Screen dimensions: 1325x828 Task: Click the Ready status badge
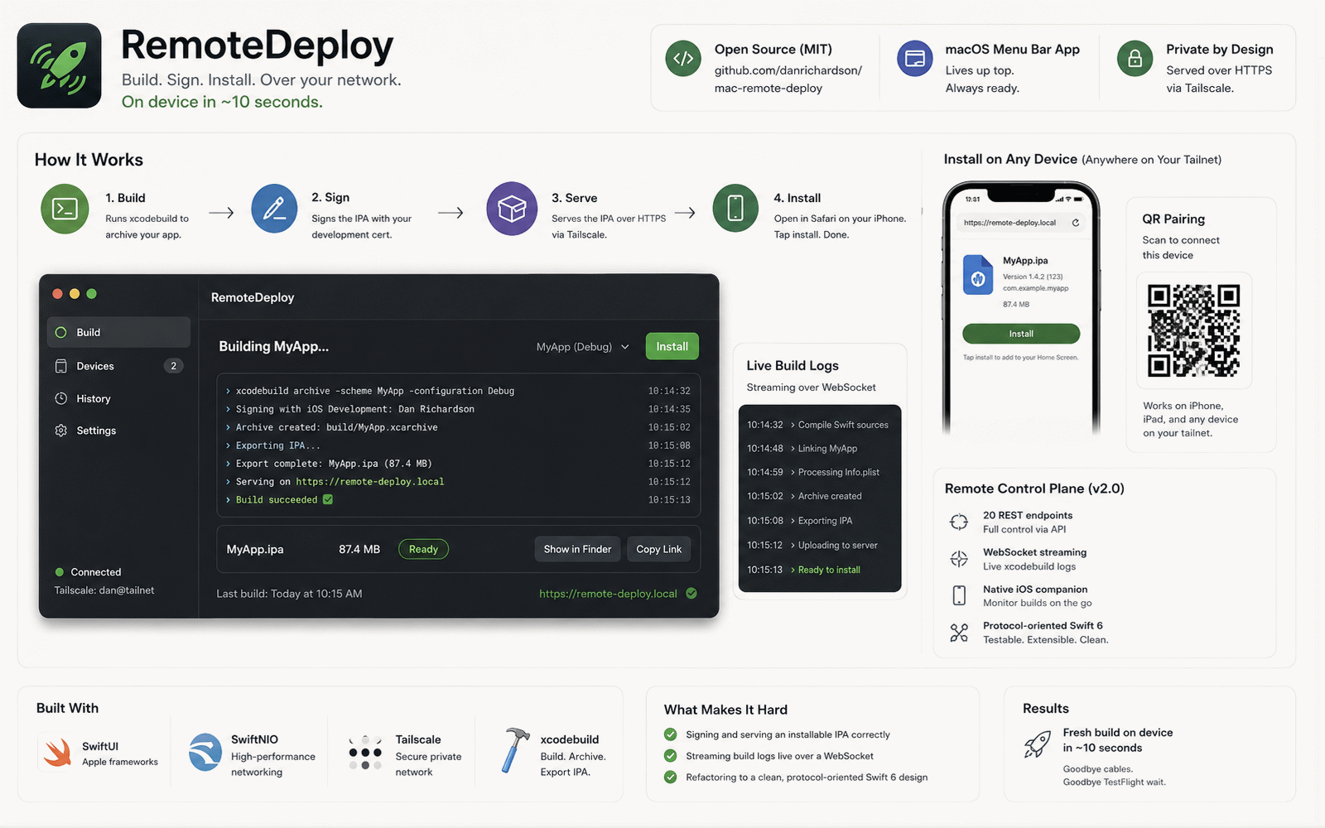pyautogui.click(x=423, y=549)
